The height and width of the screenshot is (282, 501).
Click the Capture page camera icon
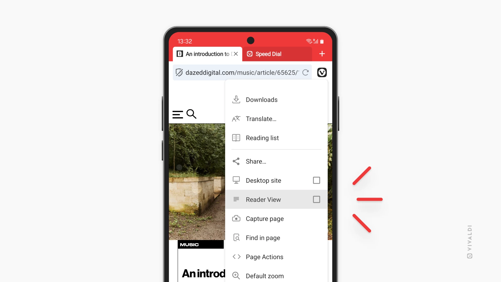[236, 219]
